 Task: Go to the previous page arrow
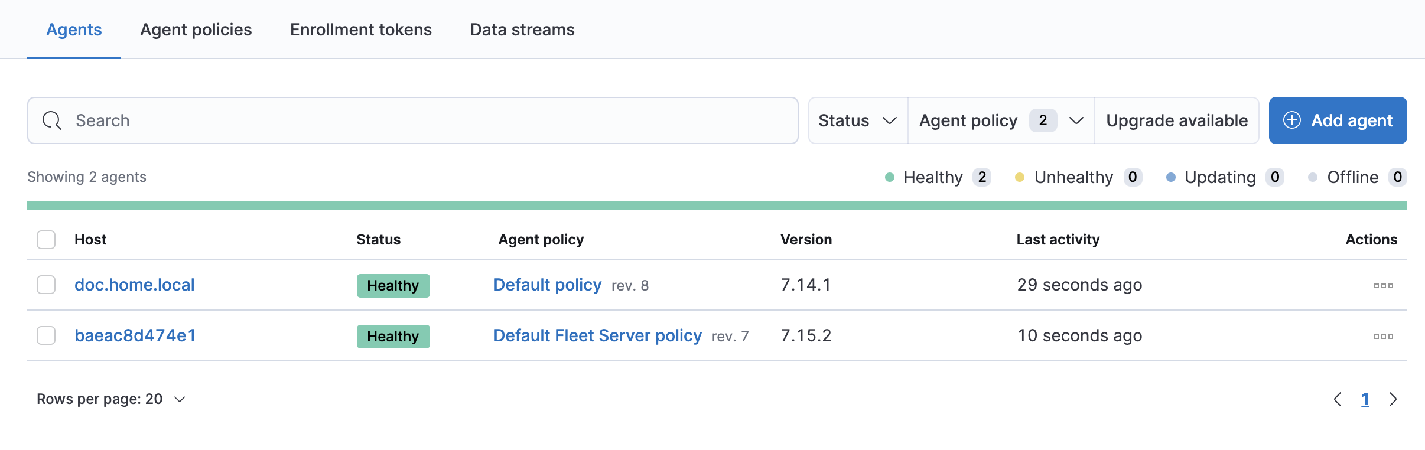(x=1338, y=400)
